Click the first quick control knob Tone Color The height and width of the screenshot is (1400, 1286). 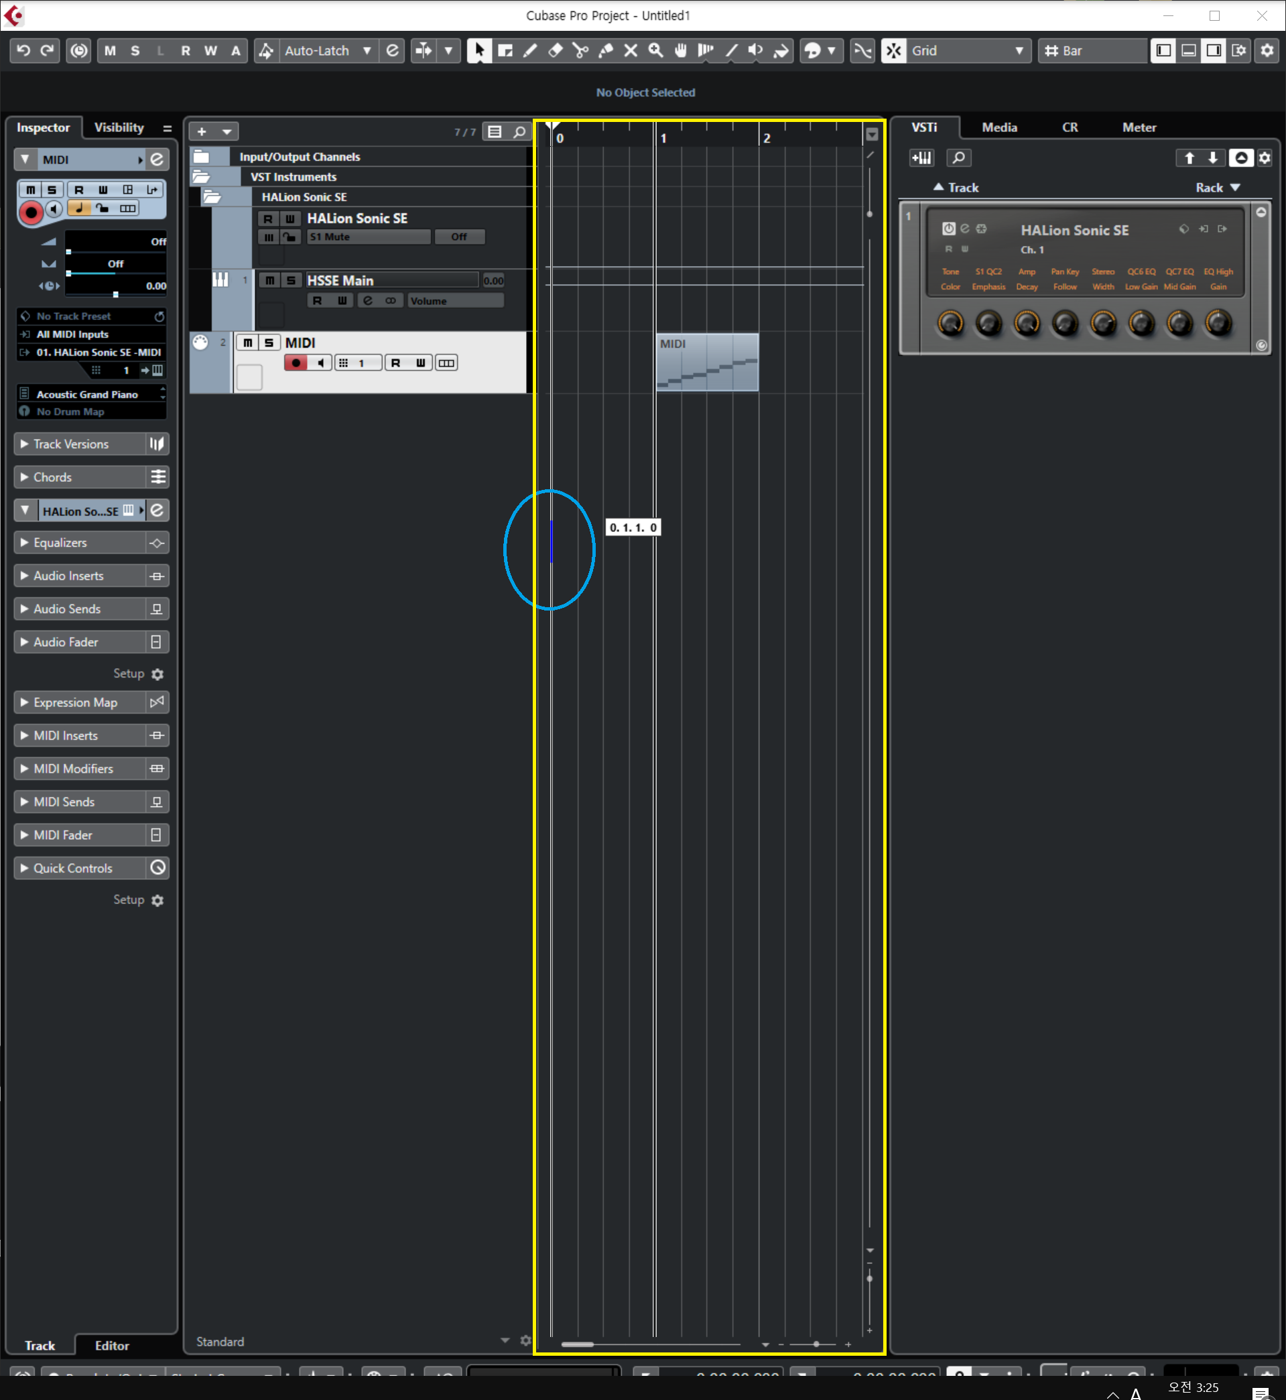[950, 323]
